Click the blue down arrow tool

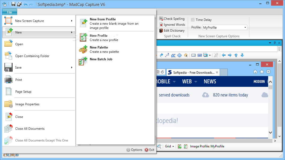click(x=242, y=55)
